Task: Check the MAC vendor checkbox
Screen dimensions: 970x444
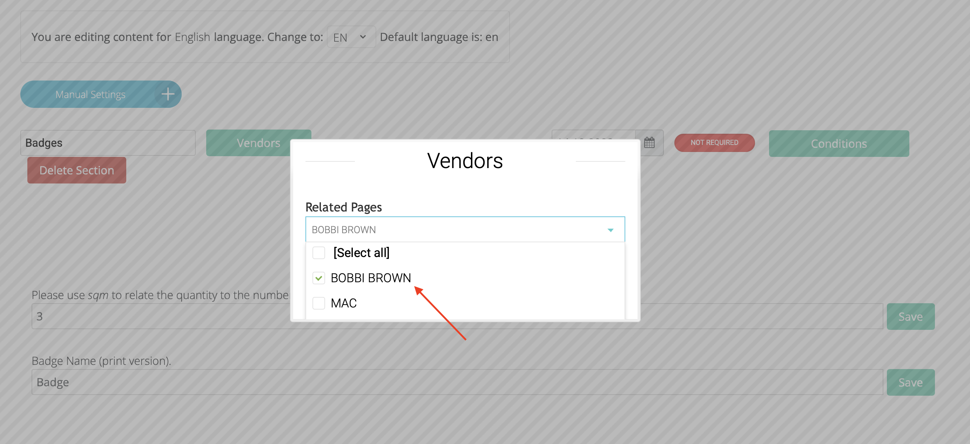Action: click(x=318, y=303)
